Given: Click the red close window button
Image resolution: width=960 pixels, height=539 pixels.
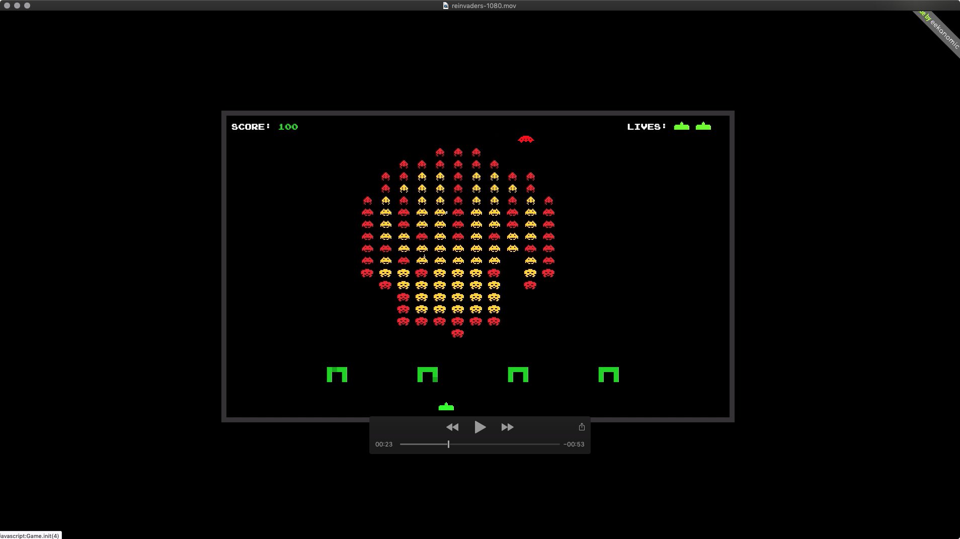Looking at the screenshot, I should click(x=7, y=6).
